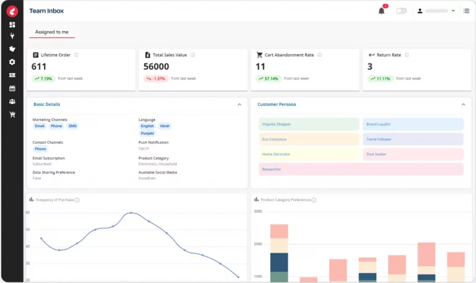Image resolution: width=476 pixels, height=283 pixels.
Task: Click the Product Category Preferences chart icon
Action: pos(256,199)
